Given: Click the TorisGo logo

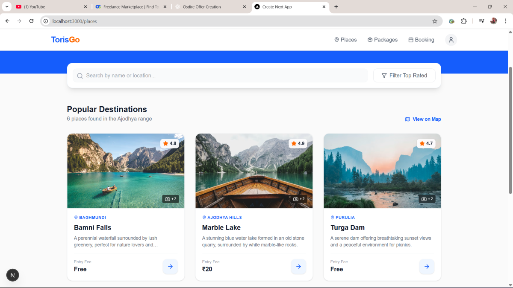Looking at the screenshot, I should tap(65, 40).
